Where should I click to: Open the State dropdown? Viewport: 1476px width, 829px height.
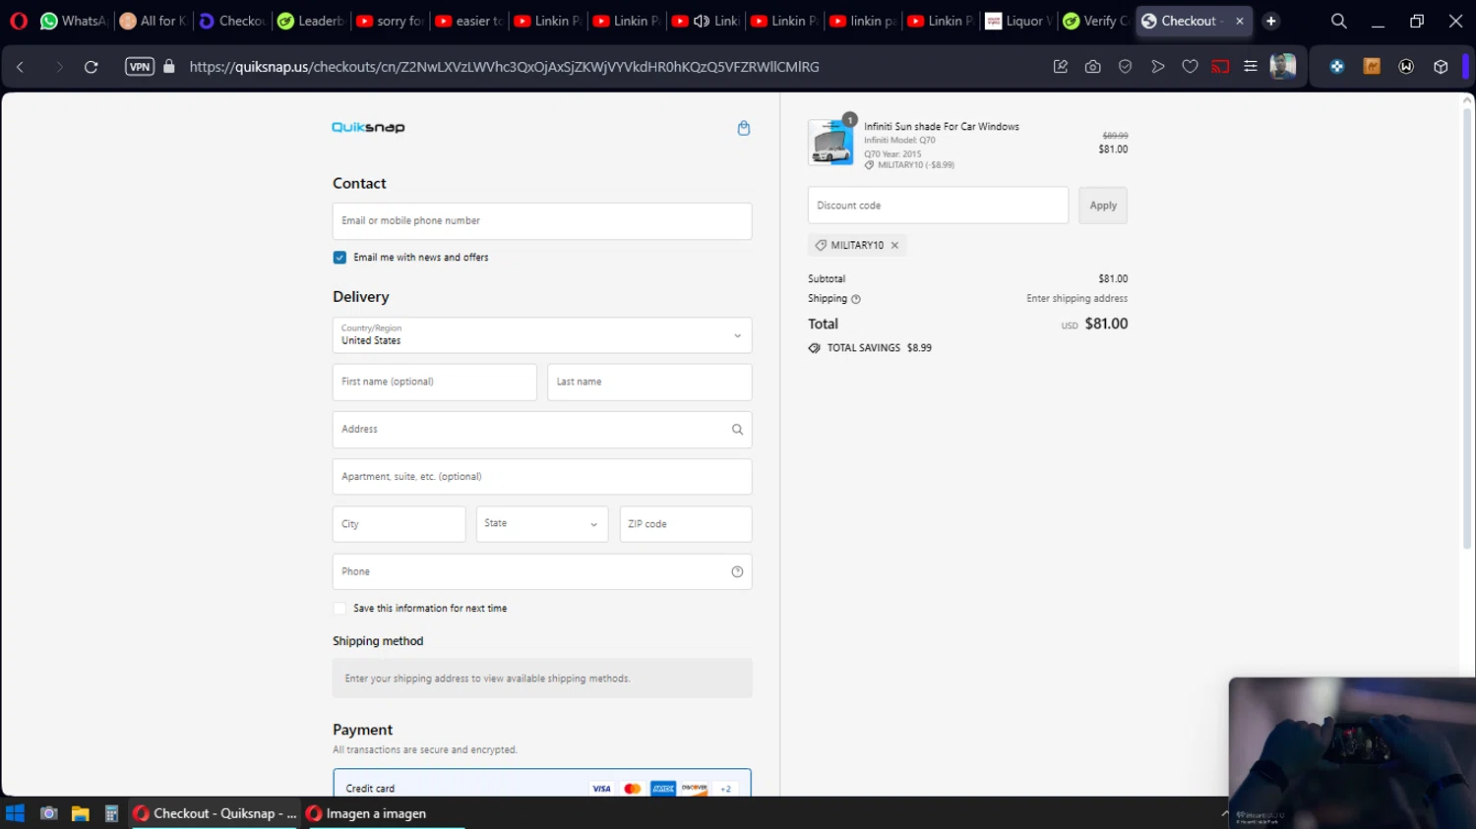pyautogui.click(x=542, y=524)
